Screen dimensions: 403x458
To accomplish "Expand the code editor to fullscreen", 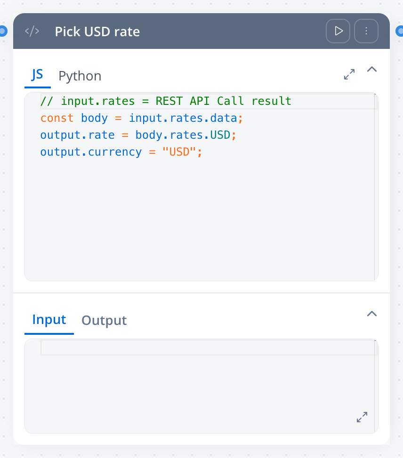I will point(349,74).
